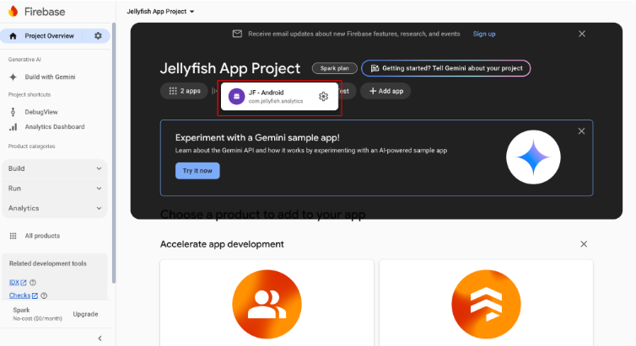Click the Build with Gemini sparkle icon

click(x=13, y=77)
